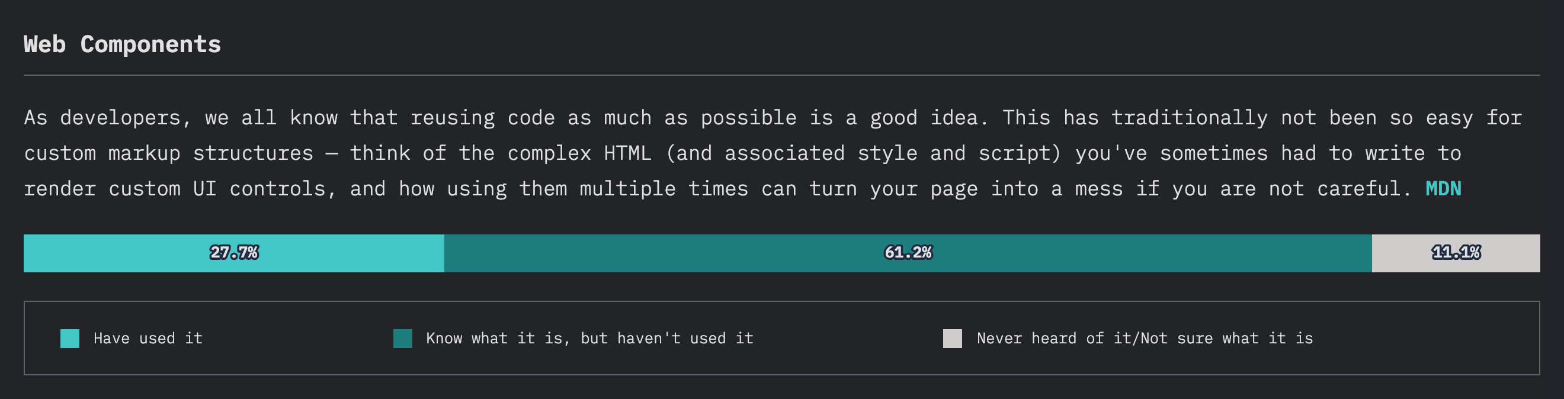Screen dimensions: 1564x399
Task: Click 'custom markup structures' in the description
Action: [x=169, y=153]
